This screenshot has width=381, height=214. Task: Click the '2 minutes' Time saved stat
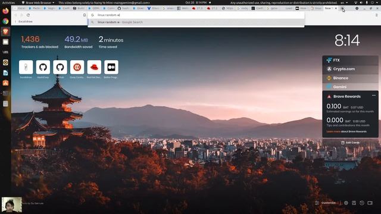click(x=111, y=42)
